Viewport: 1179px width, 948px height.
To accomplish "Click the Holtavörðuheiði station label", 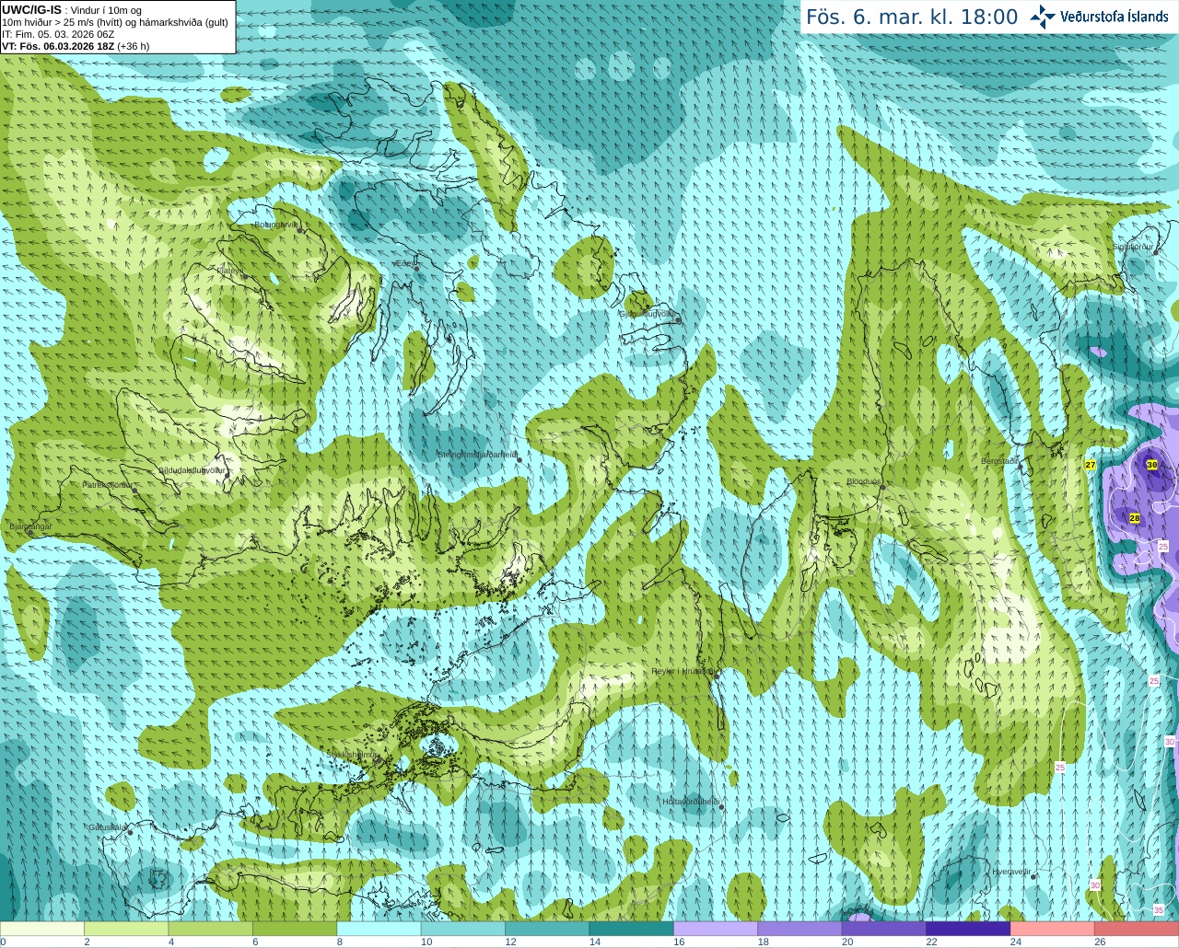I will pos(691,802).
